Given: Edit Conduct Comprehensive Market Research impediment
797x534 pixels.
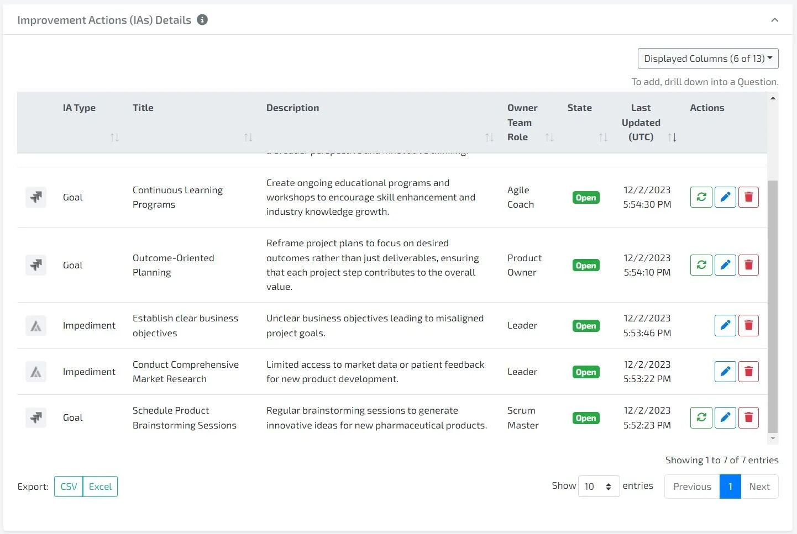Looking at the screenshot, I should (x=725, y=372).
